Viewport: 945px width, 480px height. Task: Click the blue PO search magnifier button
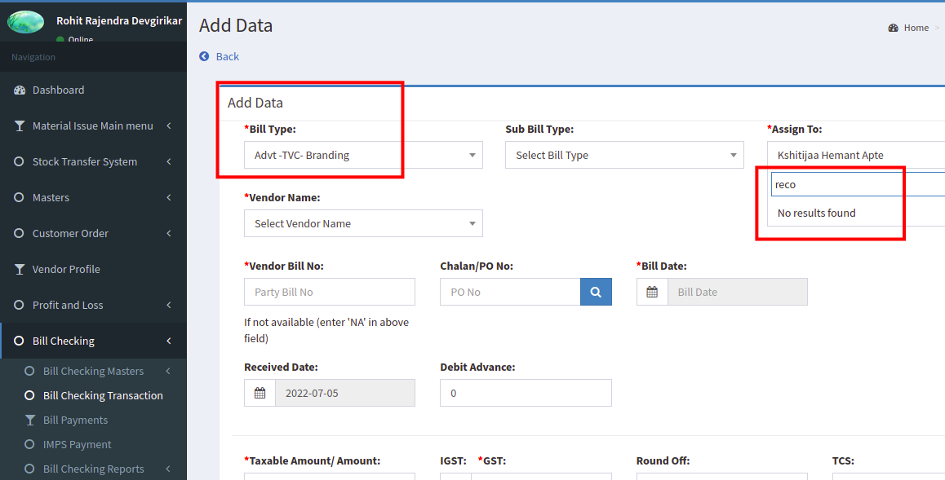coord(596,292)
